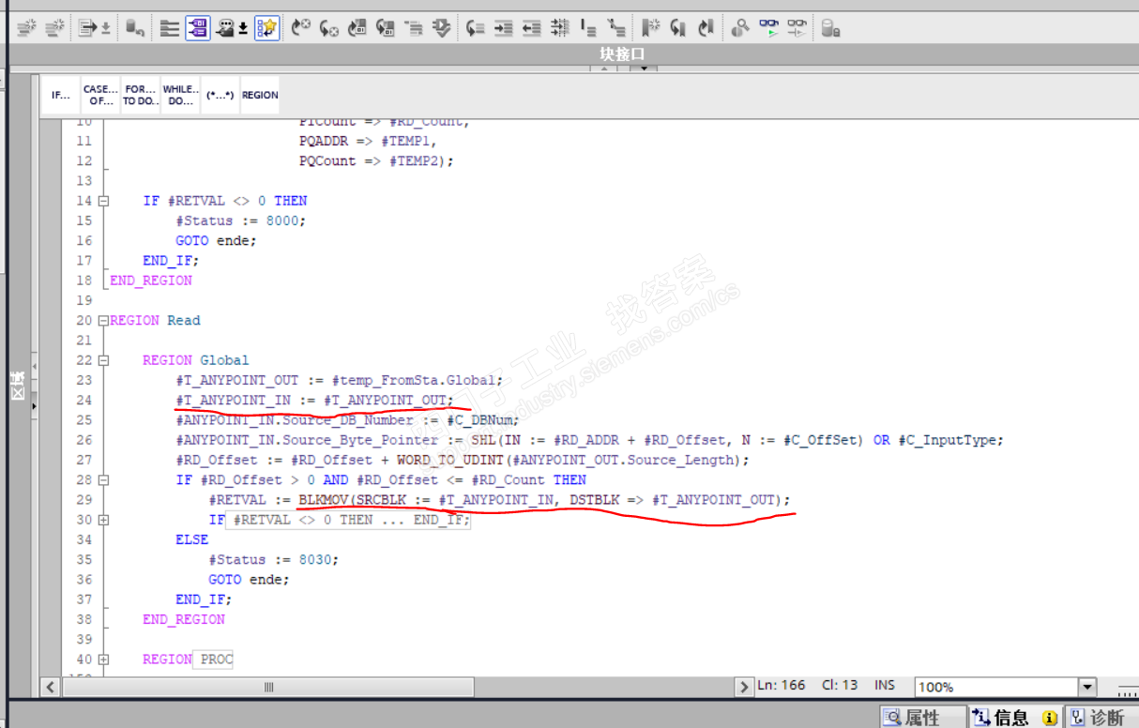This screenshot has width=1139, height=728.
Task: Toggle the star favorites icon in toolbar
Action: click(267, 28)
